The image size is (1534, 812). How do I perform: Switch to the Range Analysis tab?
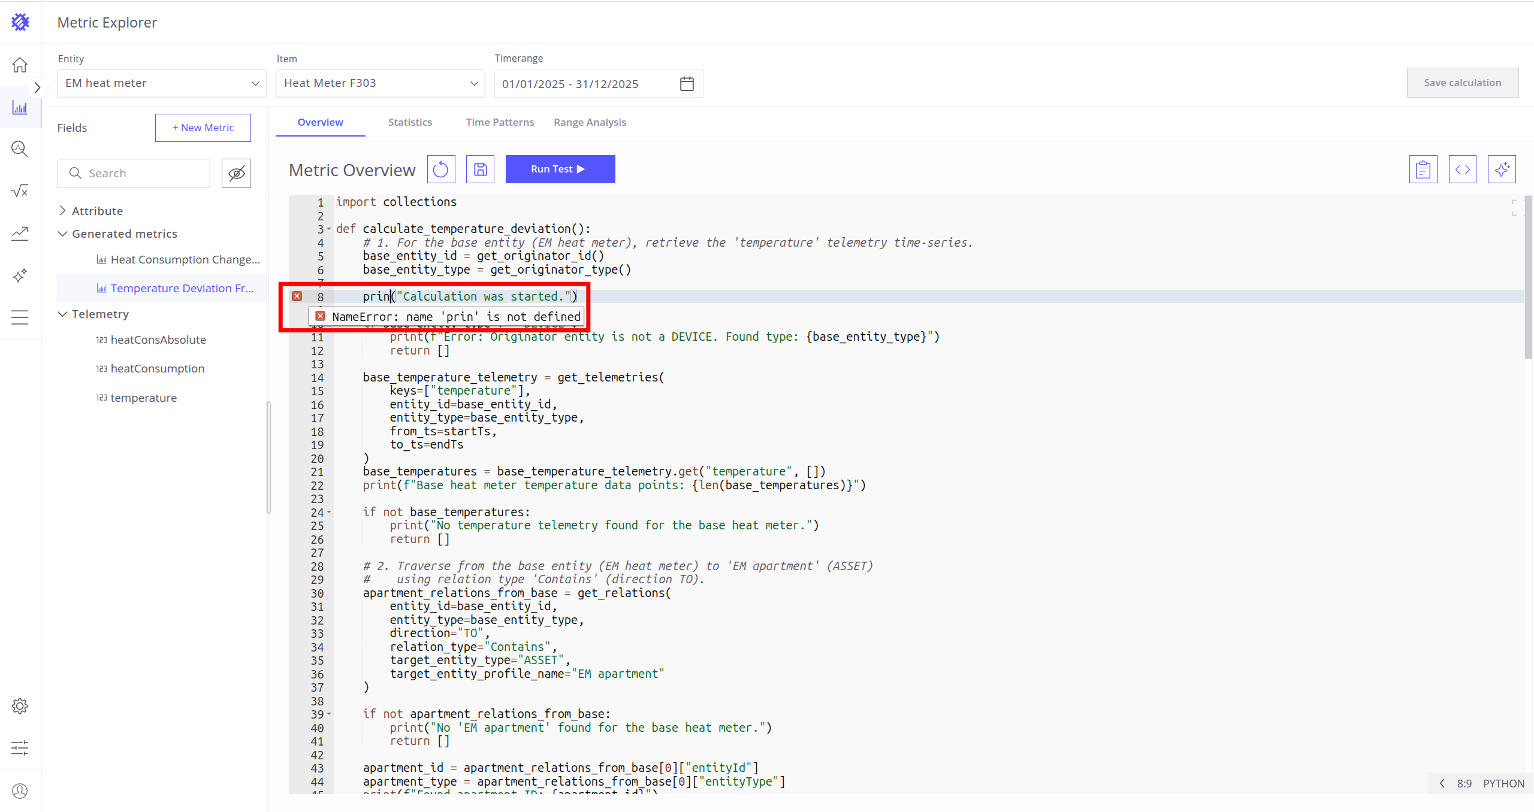pyautogui.click(x=590, y=122)
